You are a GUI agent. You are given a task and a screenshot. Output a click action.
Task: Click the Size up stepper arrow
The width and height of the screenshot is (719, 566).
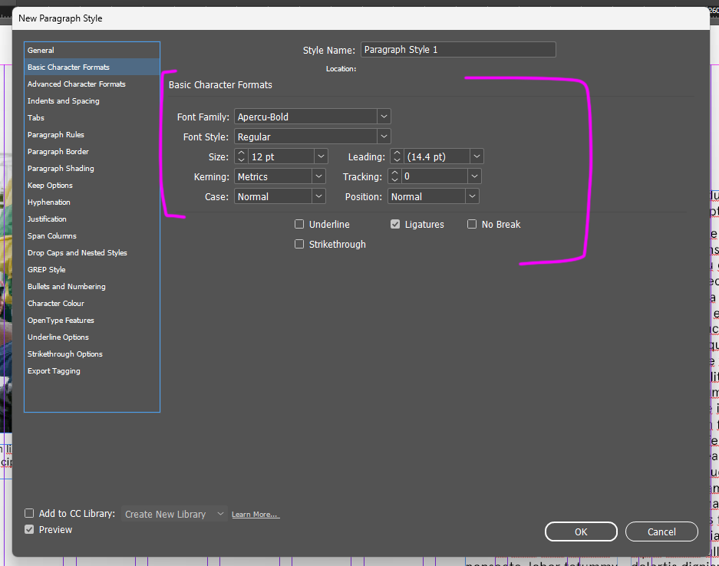[x=240, y=153]
